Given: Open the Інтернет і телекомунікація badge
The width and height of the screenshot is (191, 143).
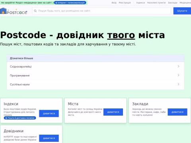Looking at the screenshot, I should point(70,3).
